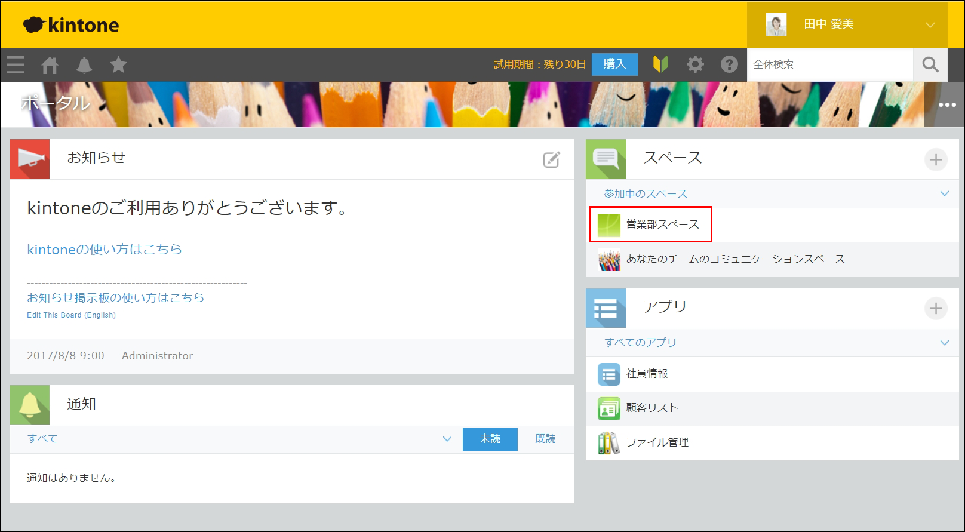Go to the Home portal icon
Screen dimensions: 965x532
50,64
